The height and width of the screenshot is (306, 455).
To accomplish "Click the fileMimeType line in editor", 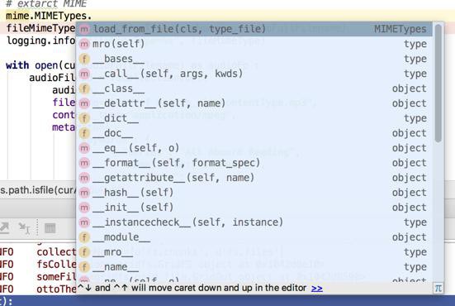I will (x=40, y=28).
